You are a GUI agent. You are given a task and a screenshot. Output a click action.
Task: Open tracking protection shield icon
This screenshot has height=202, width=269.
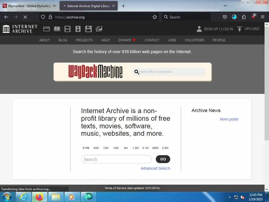click(x=43, y=17)
